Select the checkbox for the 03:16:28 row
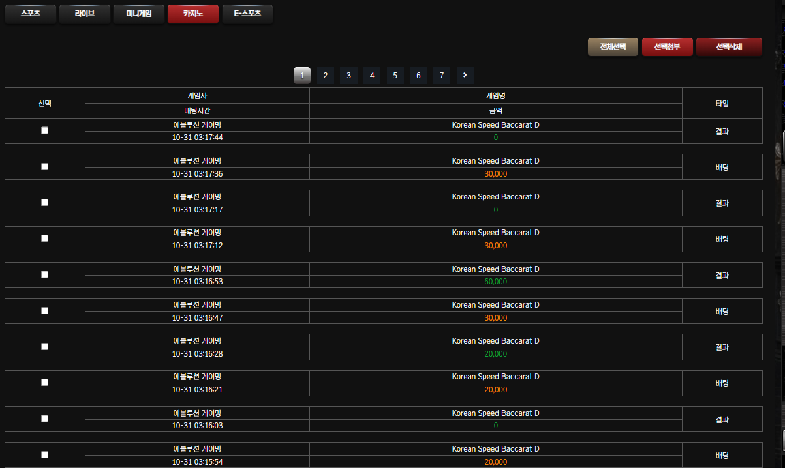Viewport: 785px width, 468px height. 44,347
